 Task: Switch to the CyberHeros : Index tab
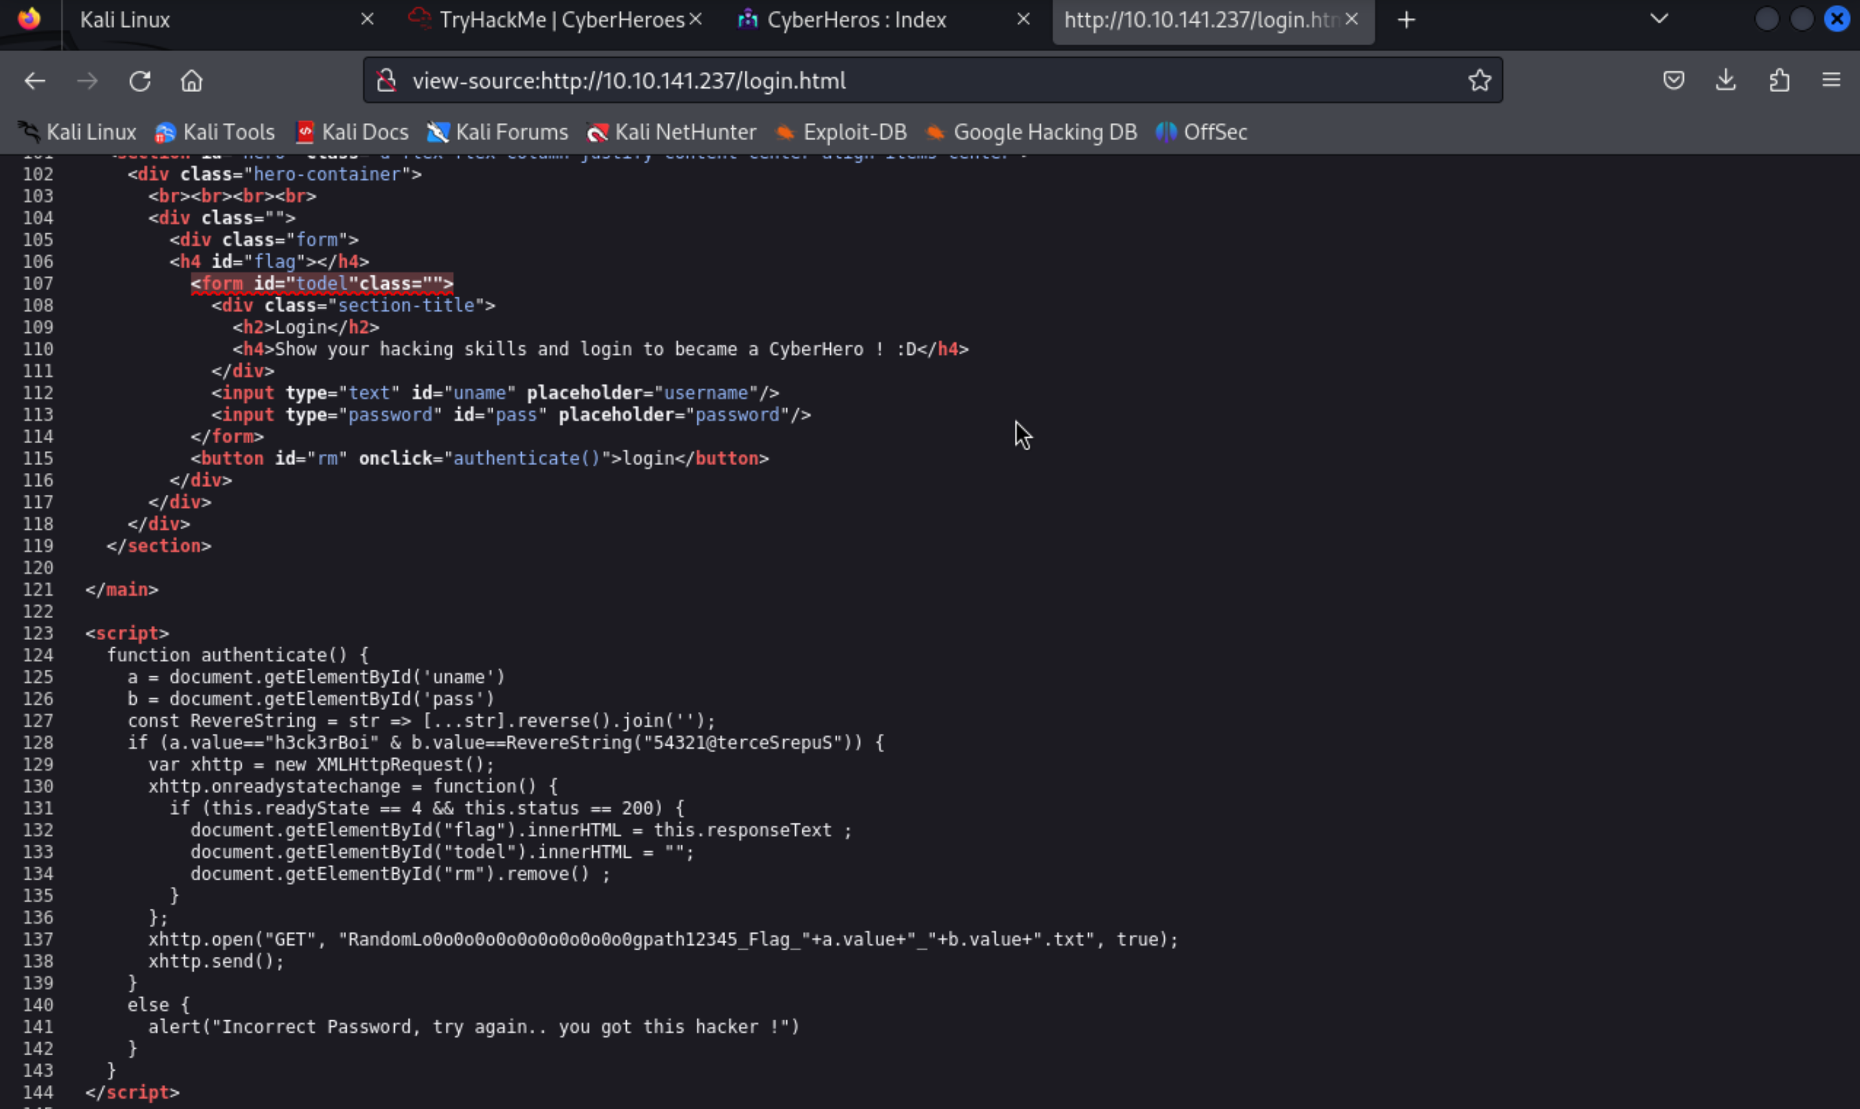point(883,20)
